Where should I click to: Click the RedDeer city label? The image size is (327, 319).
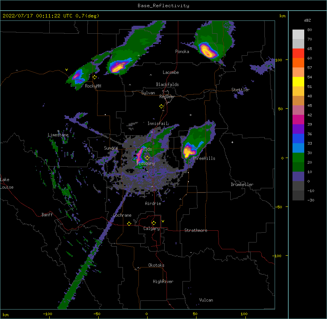[167, 97]
